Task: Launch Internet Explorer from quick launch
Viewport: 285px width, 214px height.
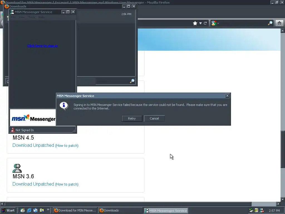Action: pyautogui.click(x=29, y=210)
